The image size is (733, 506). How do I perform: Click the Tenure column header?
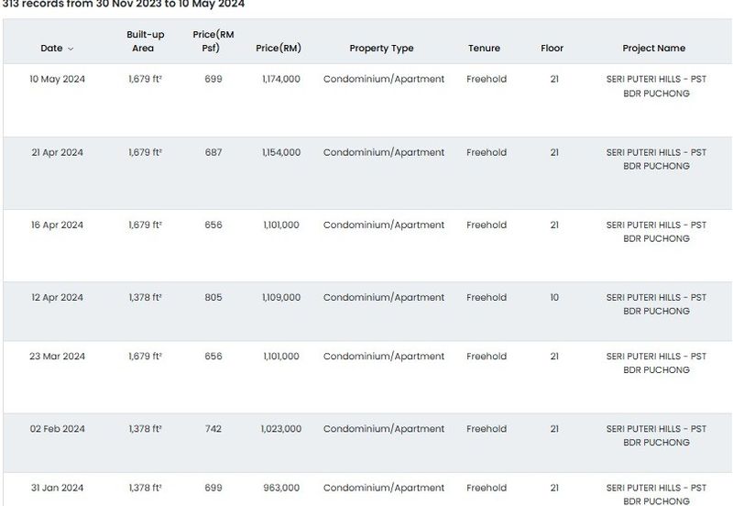(x=484, y=49)
